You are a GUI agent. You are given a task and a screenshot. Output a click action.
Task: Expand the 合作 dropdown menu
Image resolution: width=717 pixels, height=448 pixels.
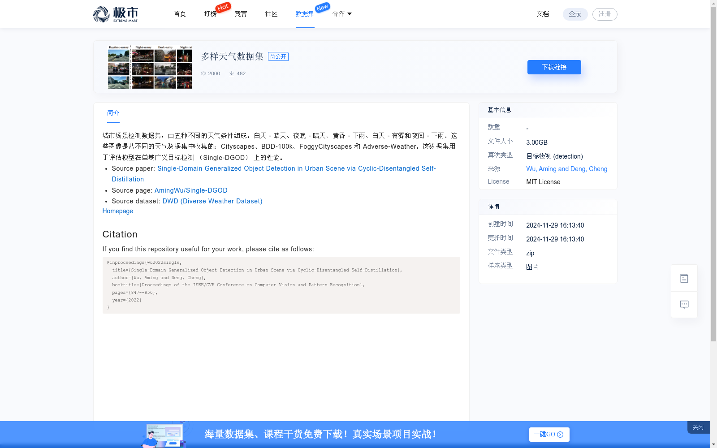click(342, 14)
